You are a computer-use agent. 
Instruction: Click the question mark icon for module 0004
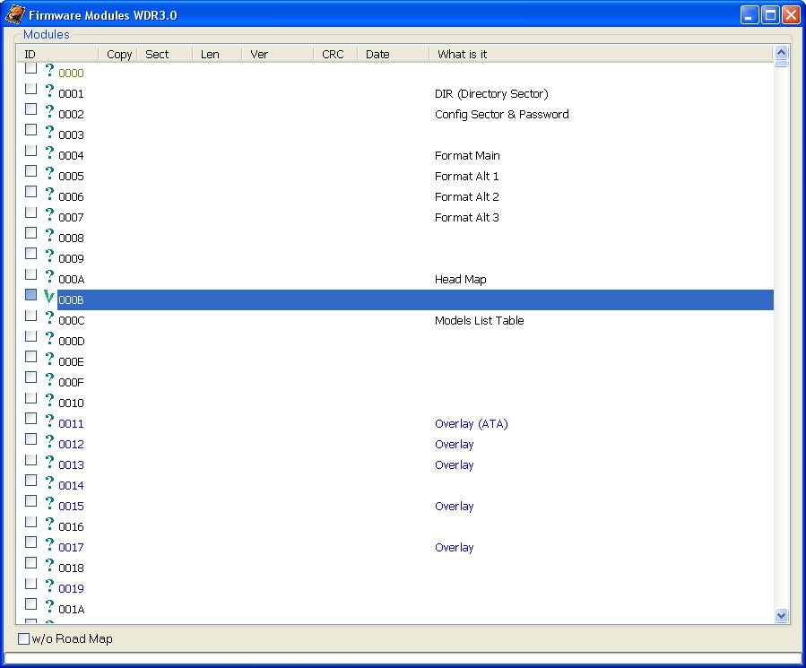49,152
